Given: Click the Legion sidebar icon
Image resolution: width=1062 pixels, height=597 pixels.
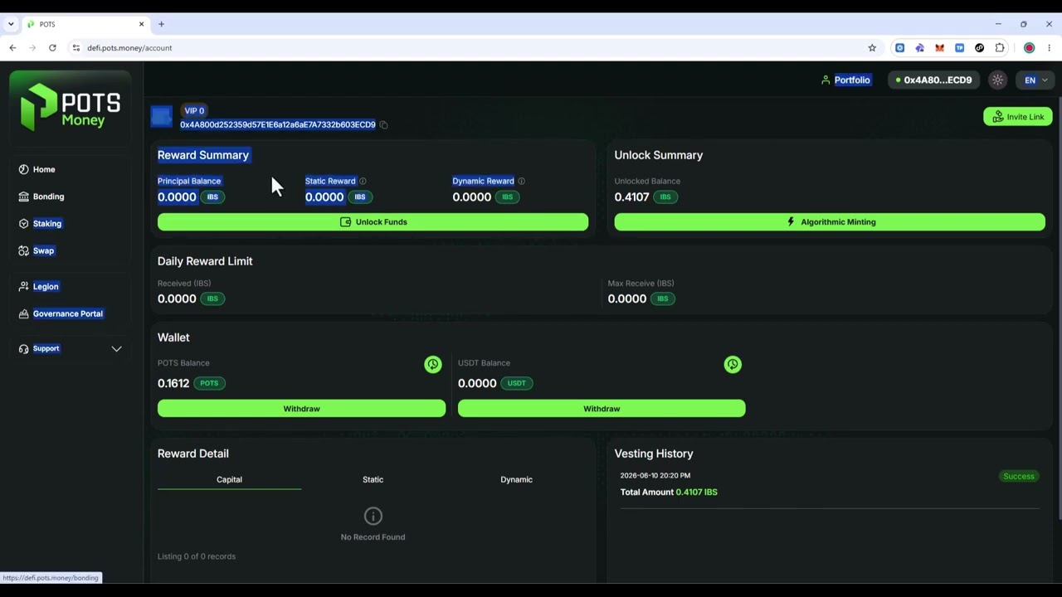Looking at the screenshot, I should click(23, 286).
